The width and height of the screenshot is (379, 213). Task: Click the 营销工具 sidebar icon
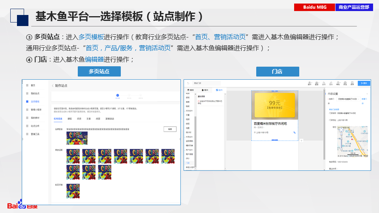click(27, 134)
